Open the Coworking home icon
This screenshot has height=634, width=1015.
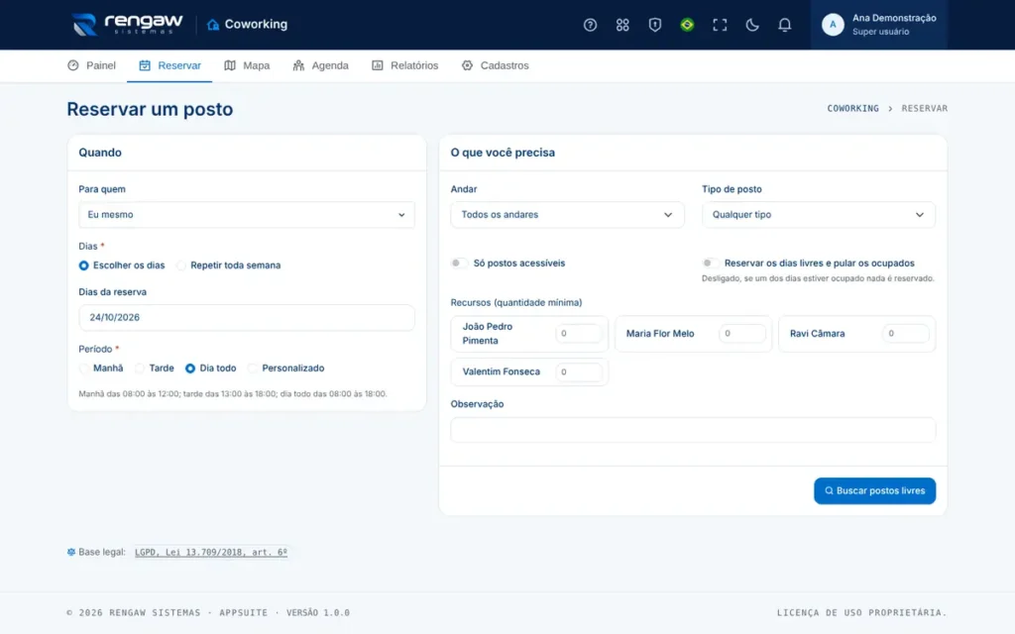click(x=213, y=25)
